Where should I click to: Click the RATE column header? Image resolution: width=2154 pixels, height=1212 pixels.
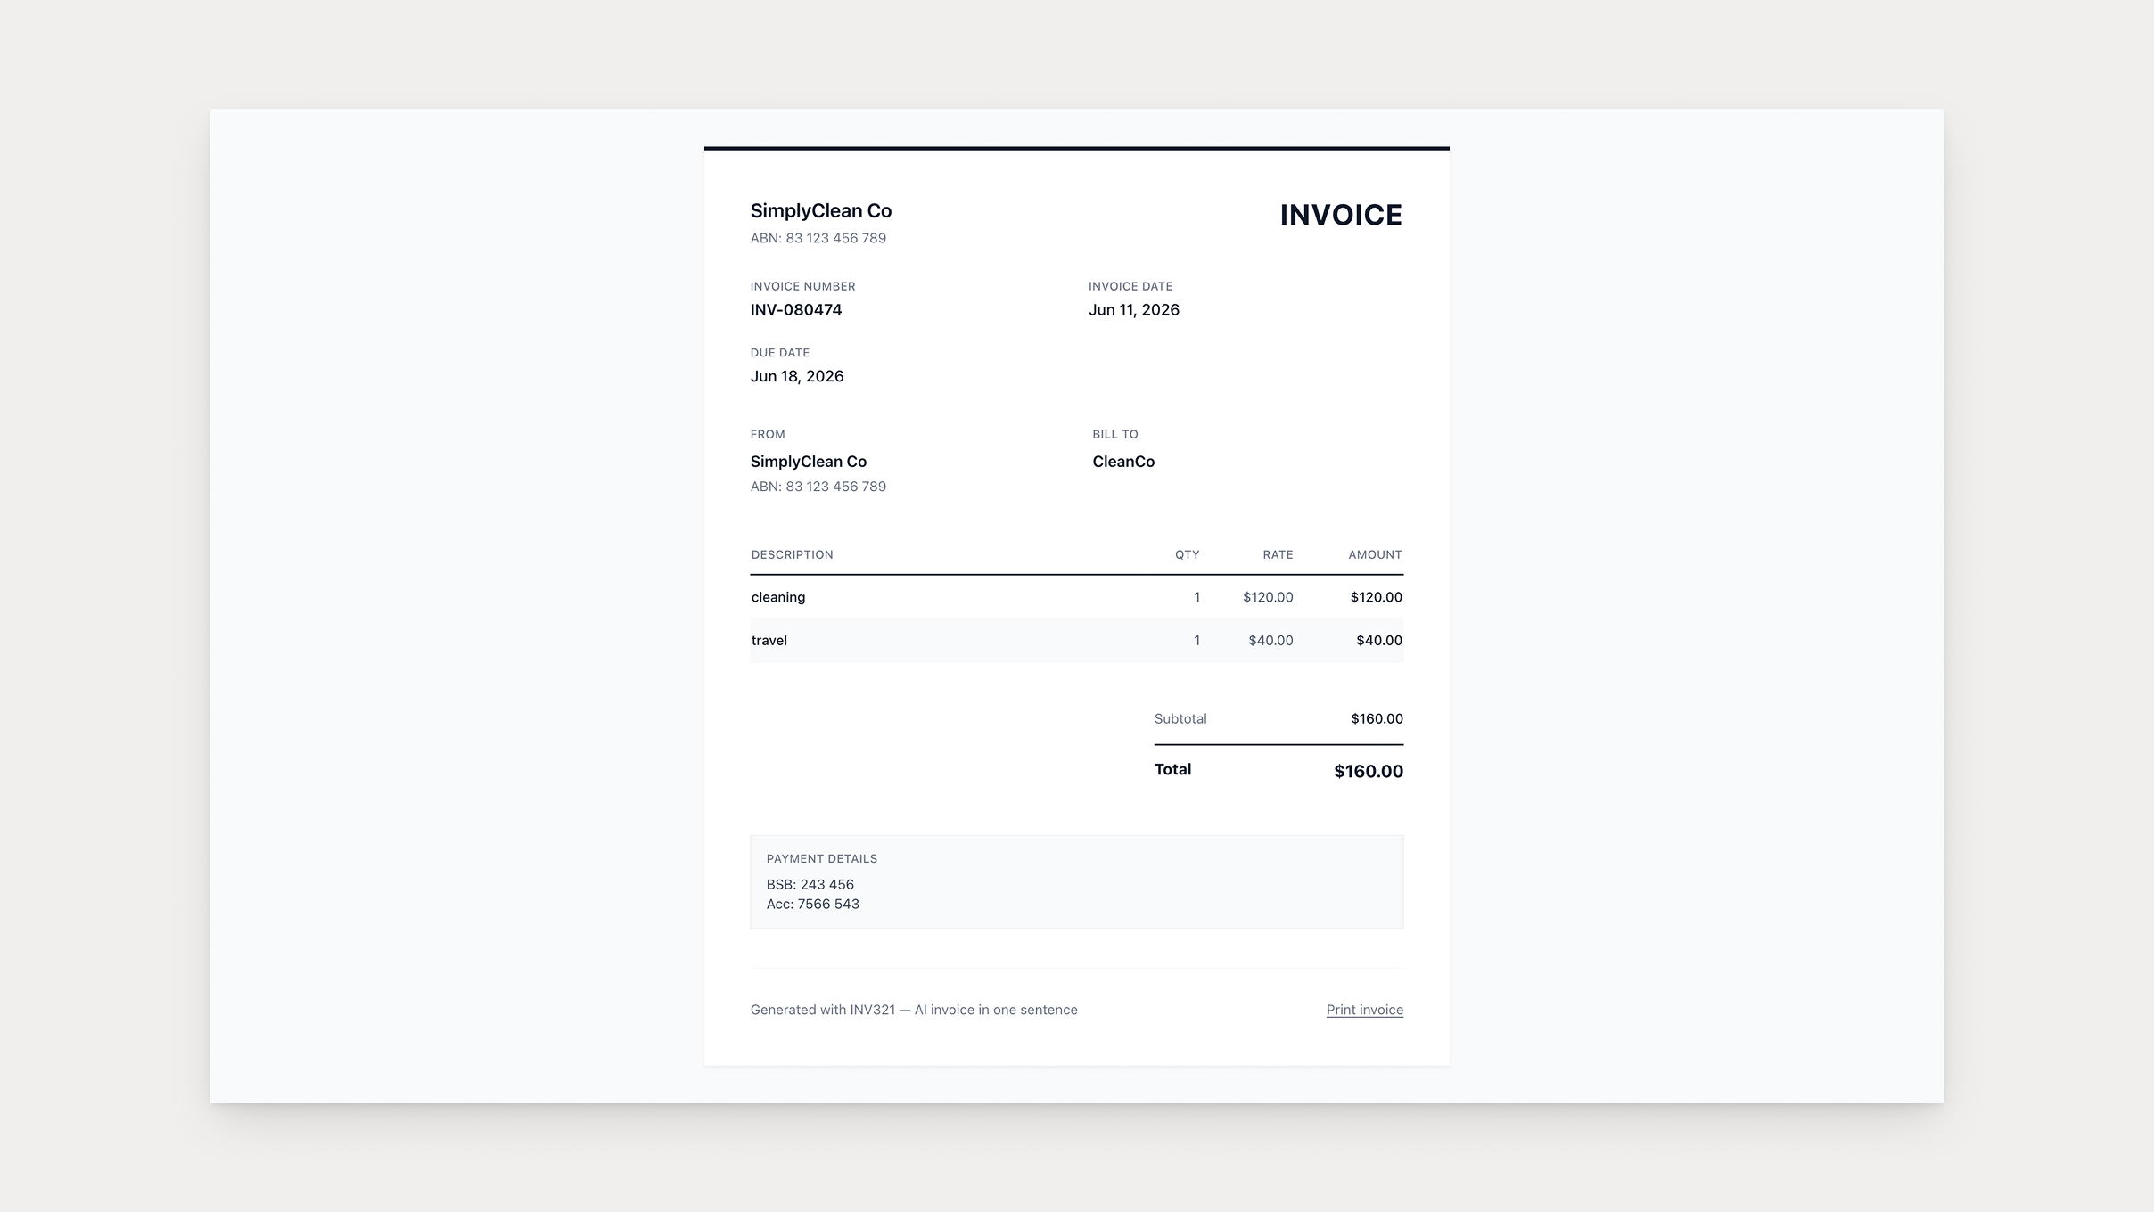(1278, 554)
